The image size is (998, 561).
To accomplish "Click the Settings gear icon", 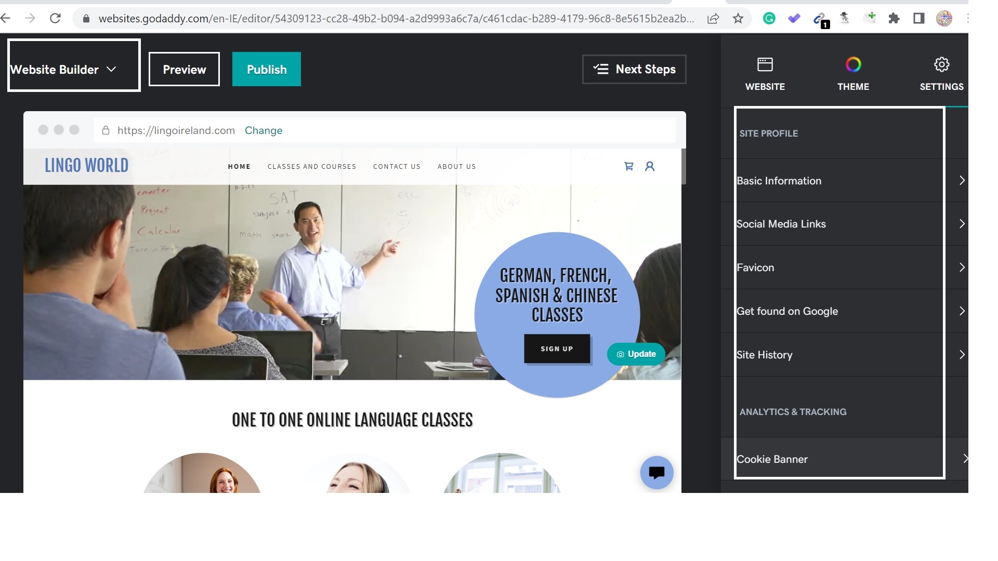I will [941, 64].
